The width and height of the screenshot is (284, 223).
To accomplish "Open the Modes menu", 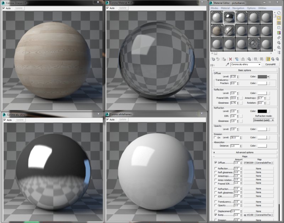I will coord(215,8).
